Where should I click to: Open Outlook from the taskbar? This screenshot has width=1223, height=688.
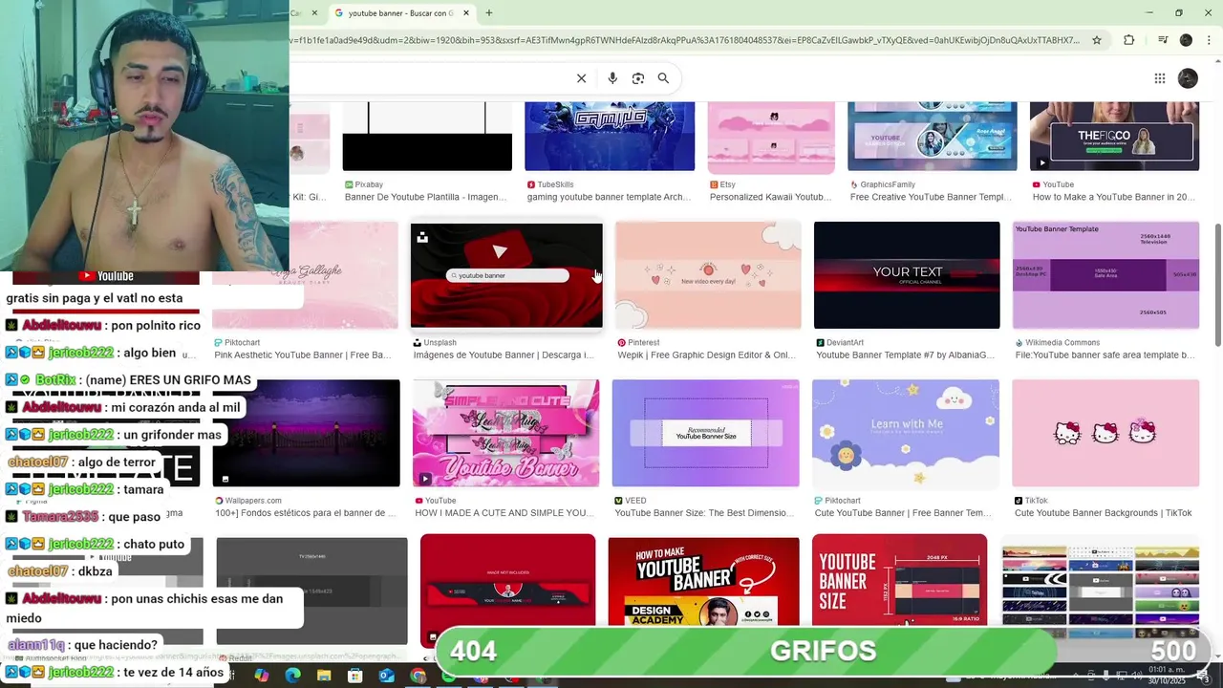coord(386,676)
